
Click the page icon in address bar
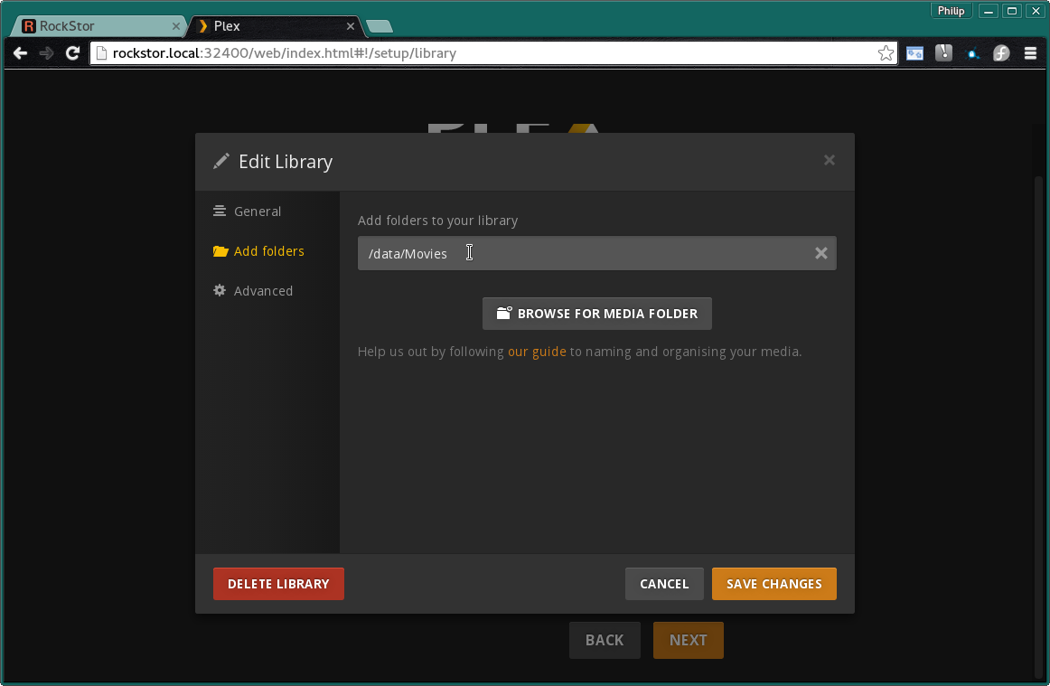coord(102,53)
